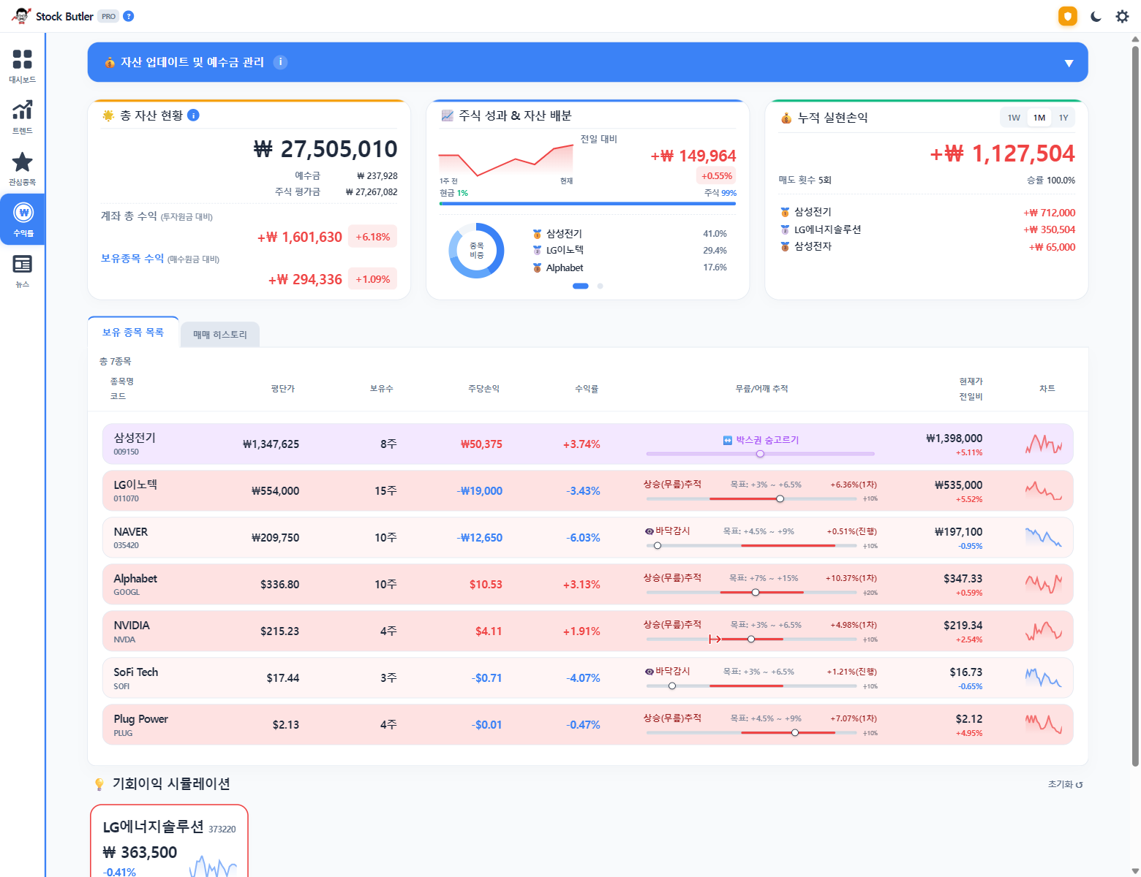Open 삼성전기 mini chart
The image size is (1141, 877).
click(x=1044, y=444)
